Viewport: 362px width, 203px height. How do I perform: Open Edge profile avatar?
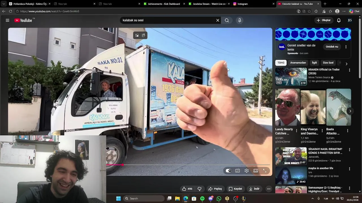coord(337,11)
